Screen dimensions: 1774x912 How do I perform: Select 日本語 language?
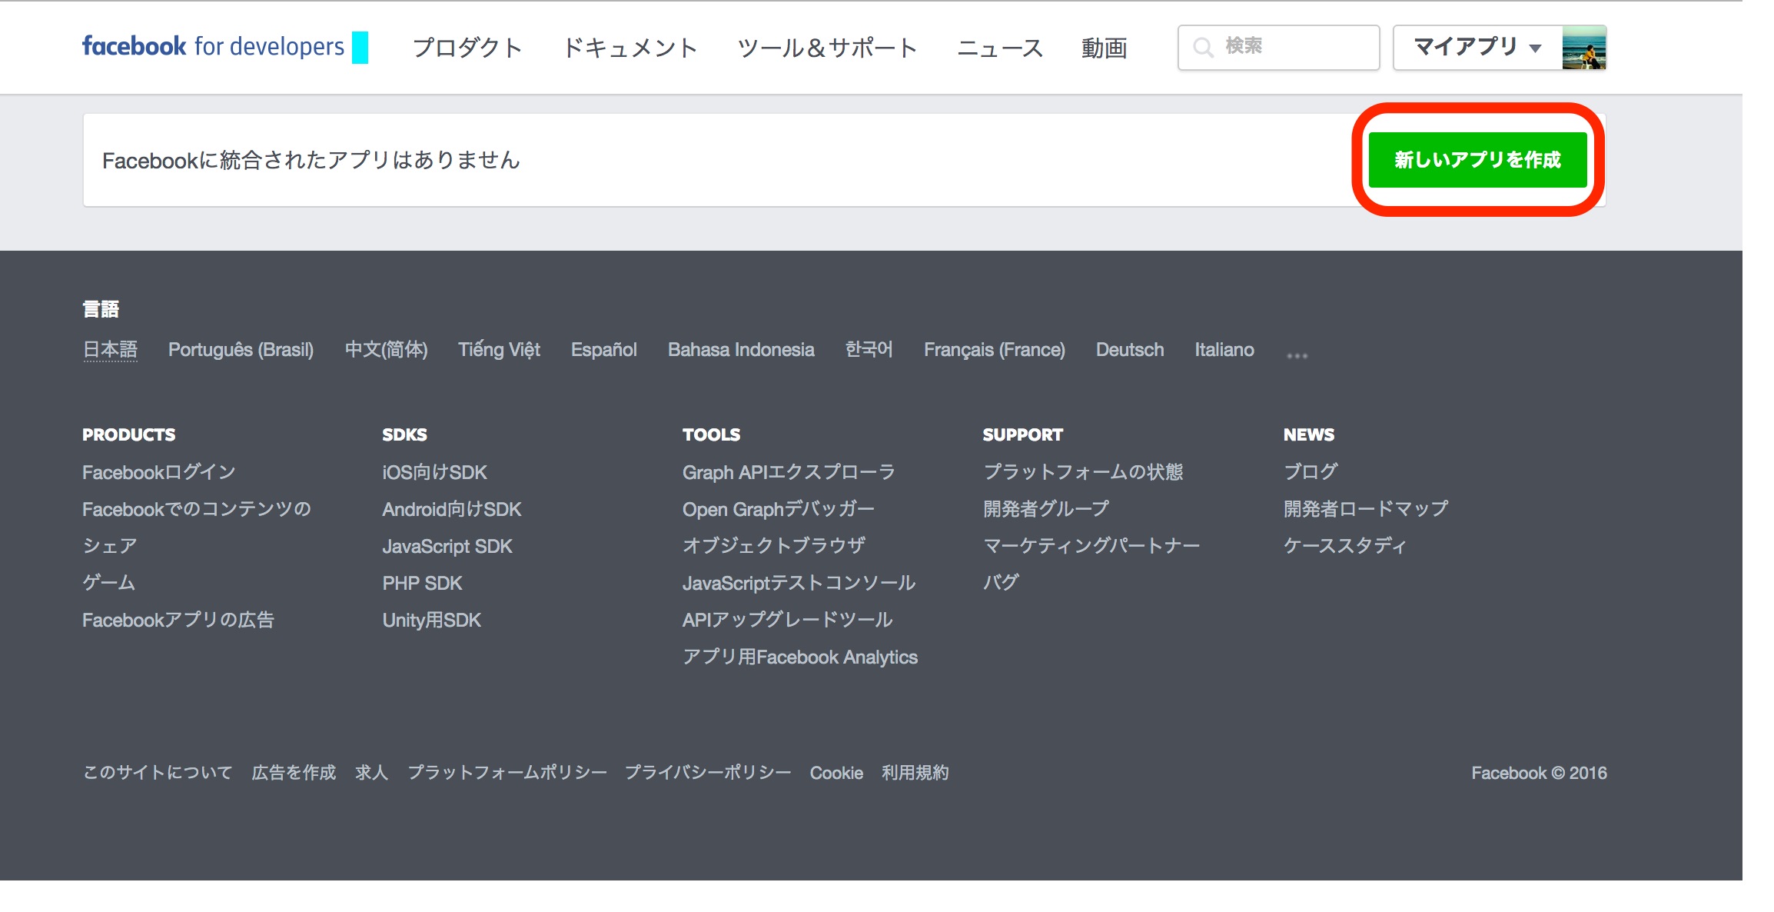[x=110, y=350]
